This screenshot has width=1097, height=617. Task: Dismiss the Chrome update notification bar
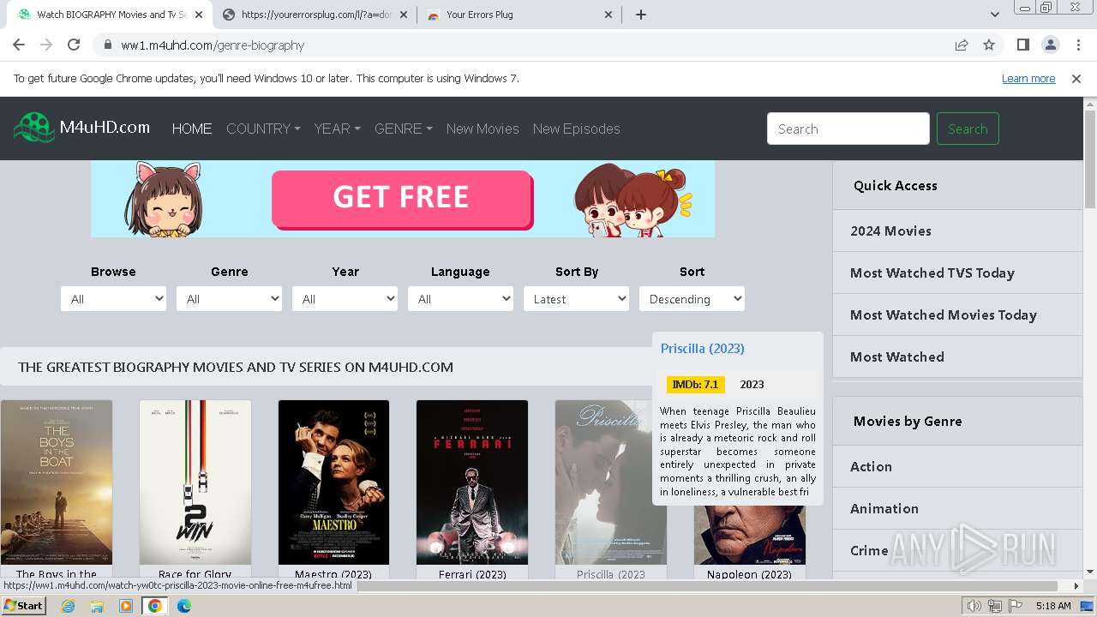click(x=1076, y=78)
